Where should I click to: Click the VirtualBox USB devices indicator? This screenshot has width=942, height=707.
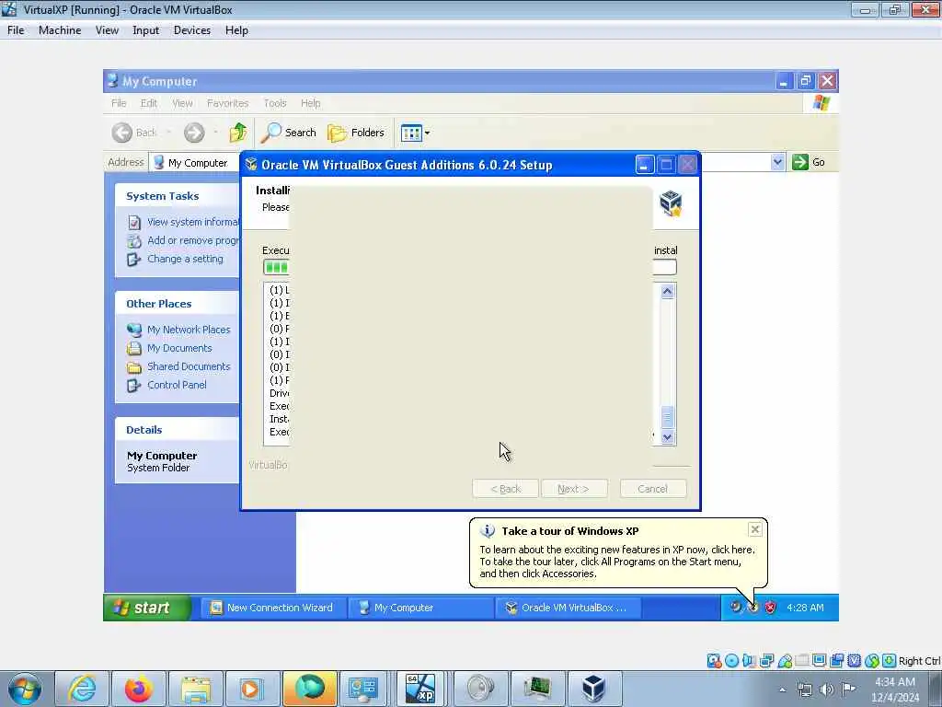coord(785,661)
